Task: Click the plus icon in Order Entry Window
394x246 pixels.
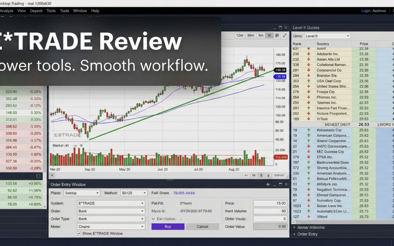Action: (268, 184)
